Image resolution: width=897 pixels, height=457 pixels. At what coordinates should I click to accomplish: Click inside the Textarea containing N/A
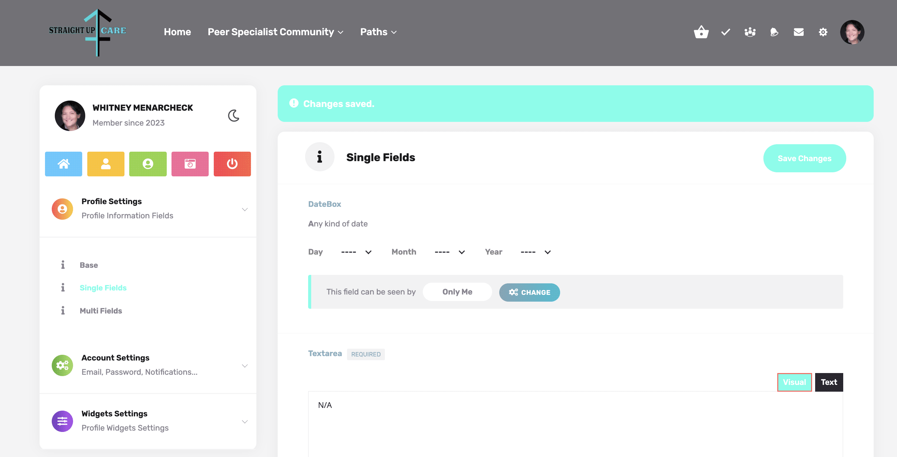click(x=575, y=423)
